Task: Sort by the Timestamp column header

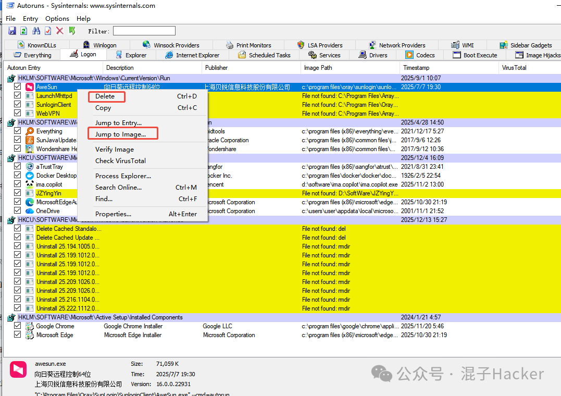Action: pyautogui.click(x=416, y=68)
